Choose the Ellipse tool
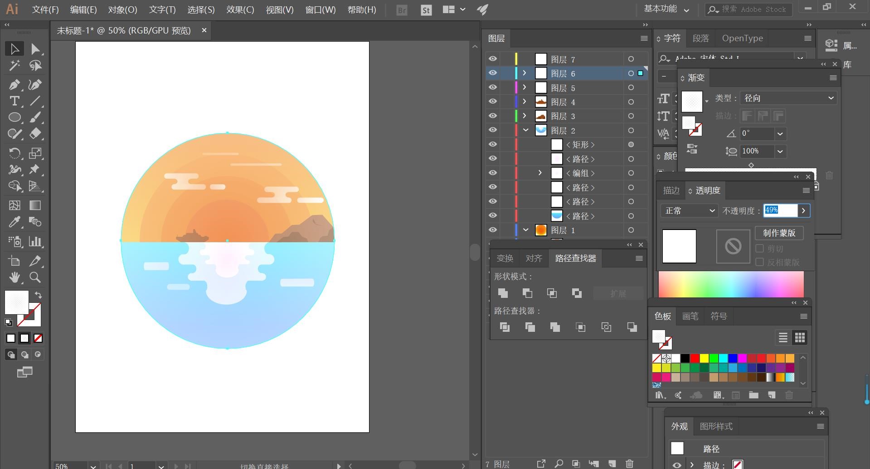Viewport: 870px width, 469px height. pos(15,118)
